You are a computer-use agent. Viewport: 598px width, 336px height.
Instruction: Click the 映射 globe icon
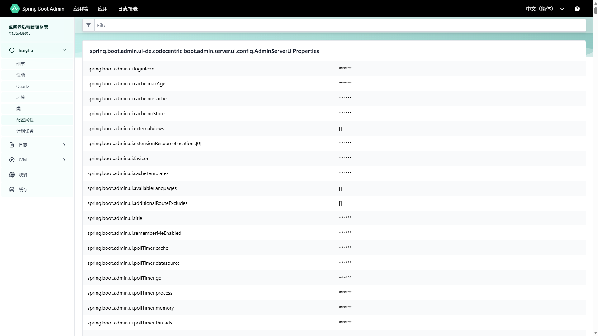12,175
